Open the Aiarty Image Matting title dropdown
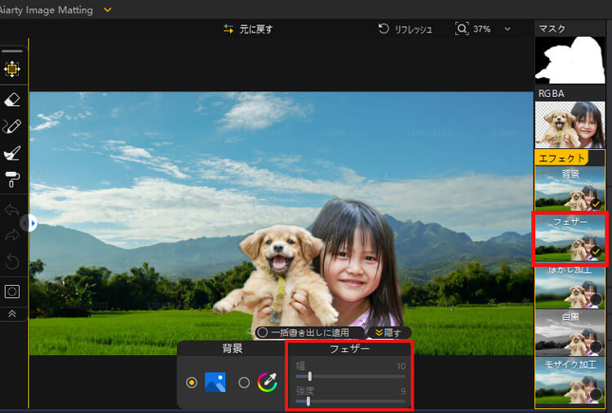Image resolution: width=612 pixels, height=413 pixels. (108, 11)
